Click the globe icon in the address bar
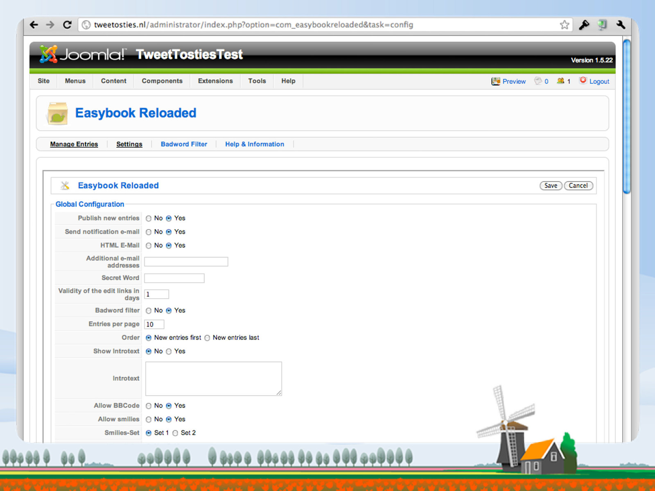The image size is (655, 491). pyautogui.click(x=86, y=25)
